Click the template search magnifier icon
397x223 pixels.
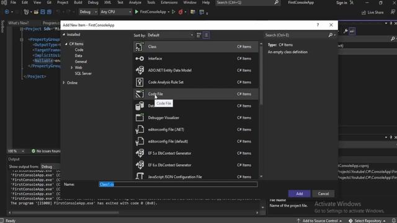[331, 35]
